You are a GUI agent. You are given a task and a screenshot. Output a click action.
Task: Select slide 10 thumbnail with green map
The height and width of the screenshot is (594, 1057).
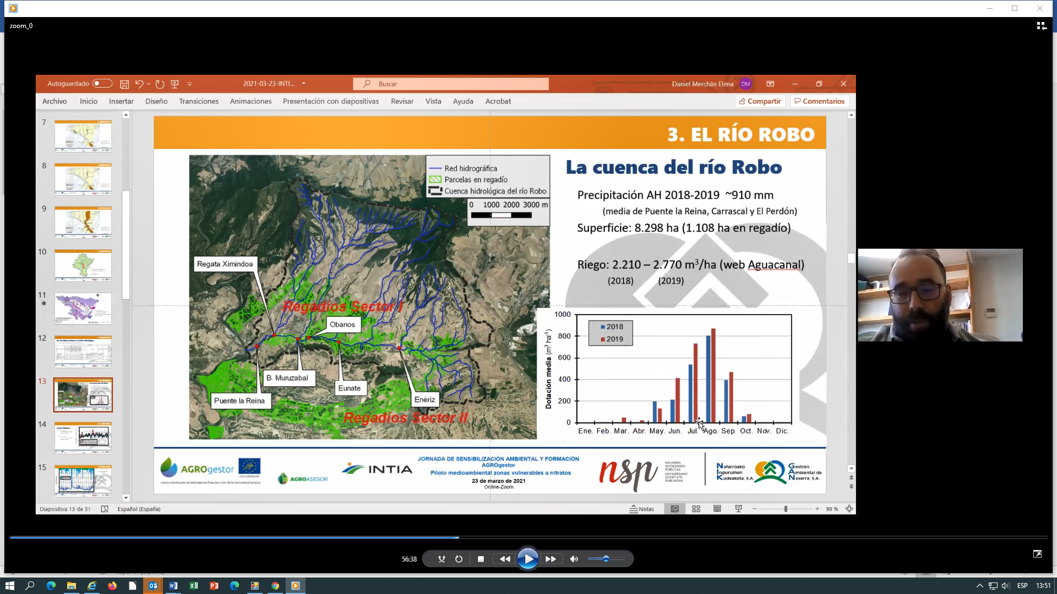click(x=83, y=265)
